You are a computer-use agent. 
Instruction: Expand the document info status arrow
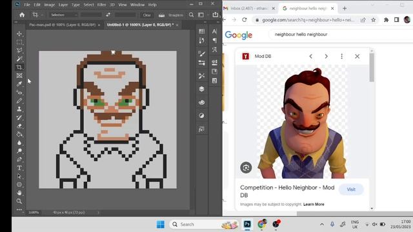[99, 212]
